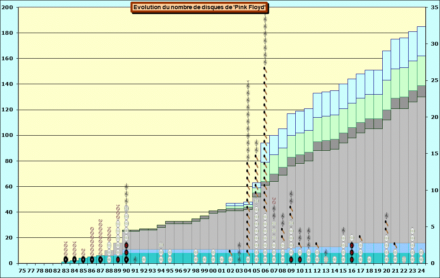
Task: Click the left axis value '60'
Action: (9, 186)
